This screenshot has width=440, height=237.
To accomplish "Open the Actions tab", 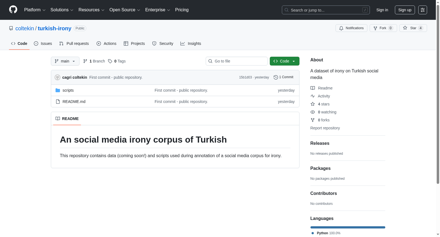I will tap(106, 43).
